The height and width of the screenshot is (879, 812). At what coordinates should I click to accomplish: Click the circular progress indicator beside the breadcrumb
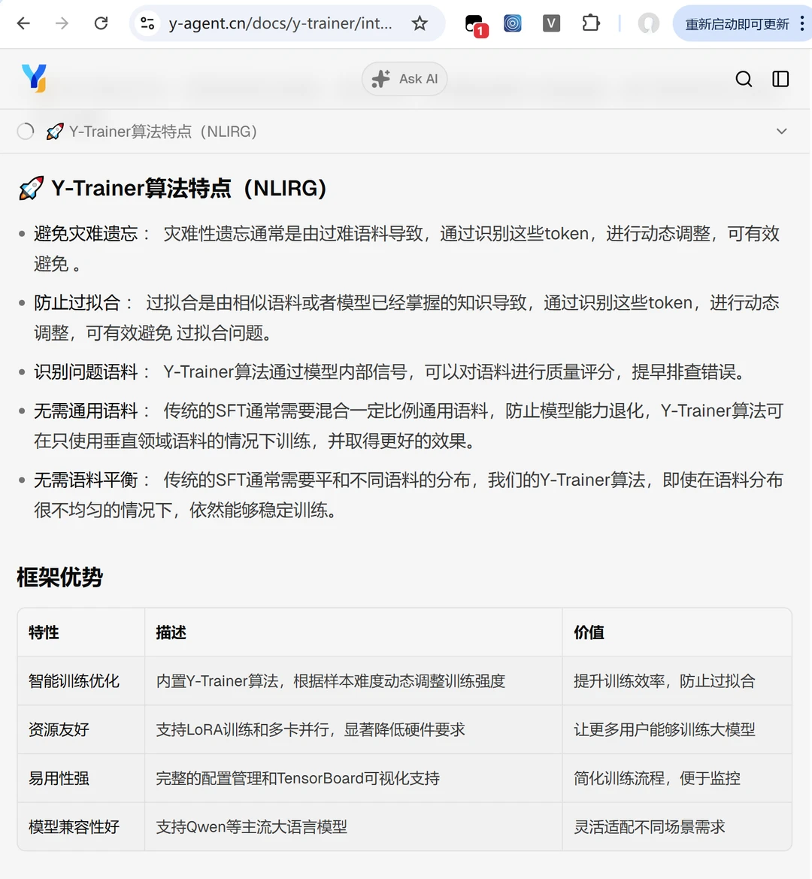pos(25,131)
